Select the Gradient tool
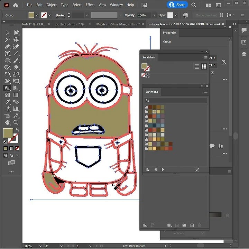Screen dimensions: 249x249 [16, 95]
